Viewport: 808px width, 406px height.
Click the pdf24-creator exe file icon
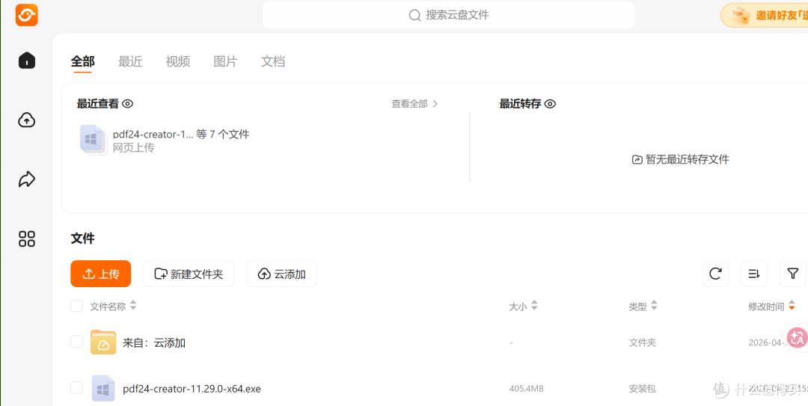click(103, 388)
